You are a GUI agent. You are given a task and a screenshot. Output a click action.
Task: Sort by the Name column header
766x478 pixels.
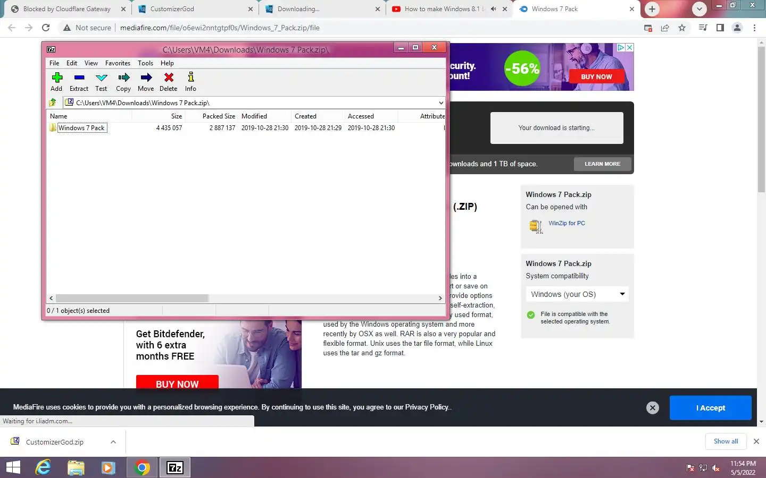tap(89, 116)
